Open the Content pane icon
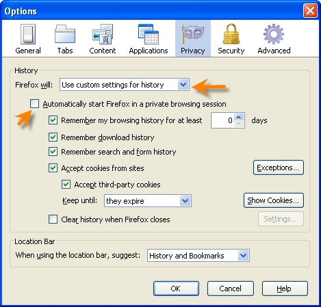 (x=103, y=34)
